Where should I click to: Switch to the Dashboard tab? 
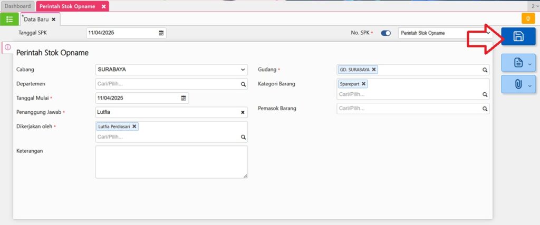(17, 6)
